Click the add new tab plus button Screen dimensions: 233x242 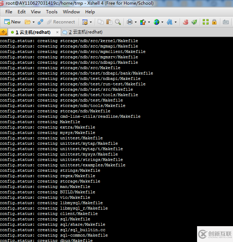(x=4, y=32)
